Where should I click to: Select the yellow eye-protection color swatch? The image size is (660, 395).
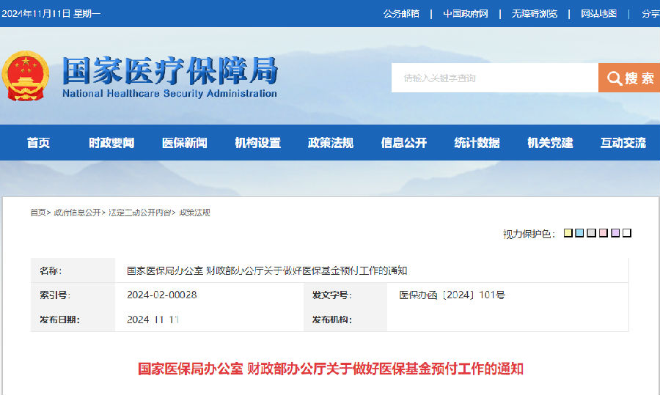coord(568,233)
